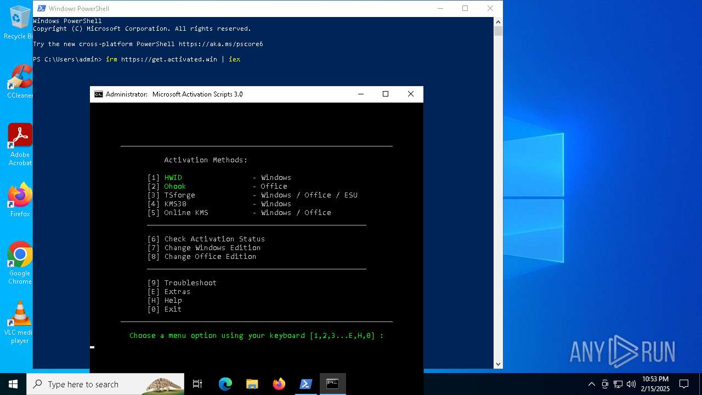Click the 'Choose a menu option' prompt
Image resolution: width=702 pixels, height=395 pixels.
257,336
